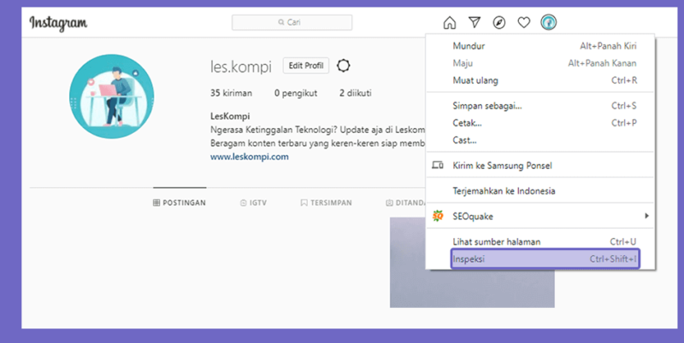Open the Explore compass icon
Screen dimensions: 684x343
click(499, 22)
